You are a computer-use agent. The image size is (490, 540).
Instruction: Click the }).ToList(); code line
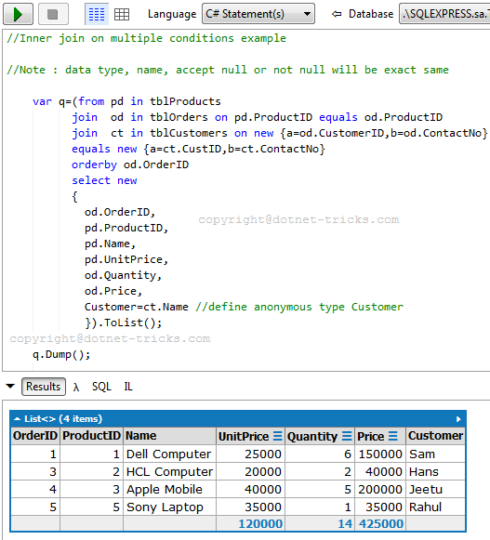(124, 323)
